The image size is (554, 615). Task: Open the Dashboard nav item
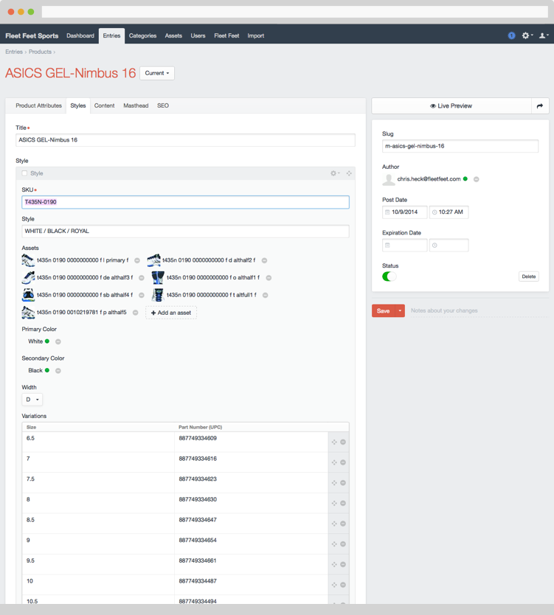pyautogui.click(x=80, y=35)
